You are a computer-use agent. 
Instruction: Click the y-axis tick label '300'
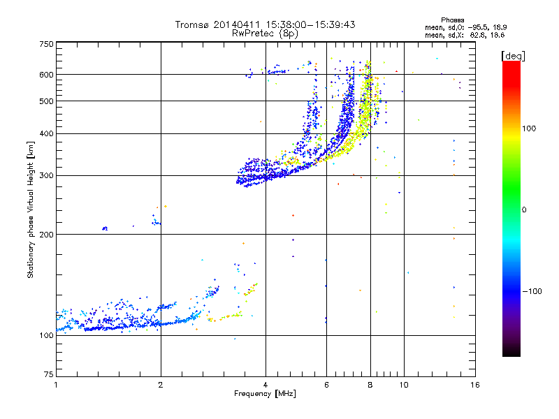(46, 176)
